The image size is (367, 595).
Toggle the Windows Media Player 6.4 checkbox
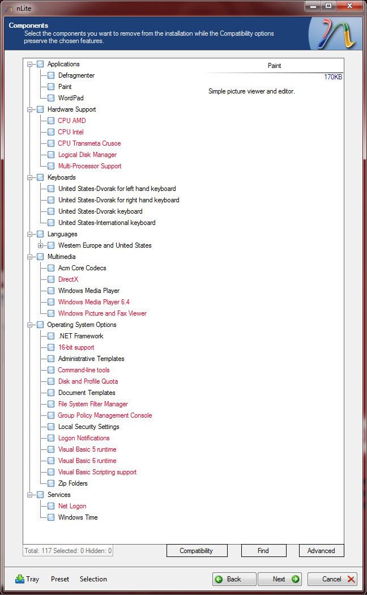click(51, 302)
